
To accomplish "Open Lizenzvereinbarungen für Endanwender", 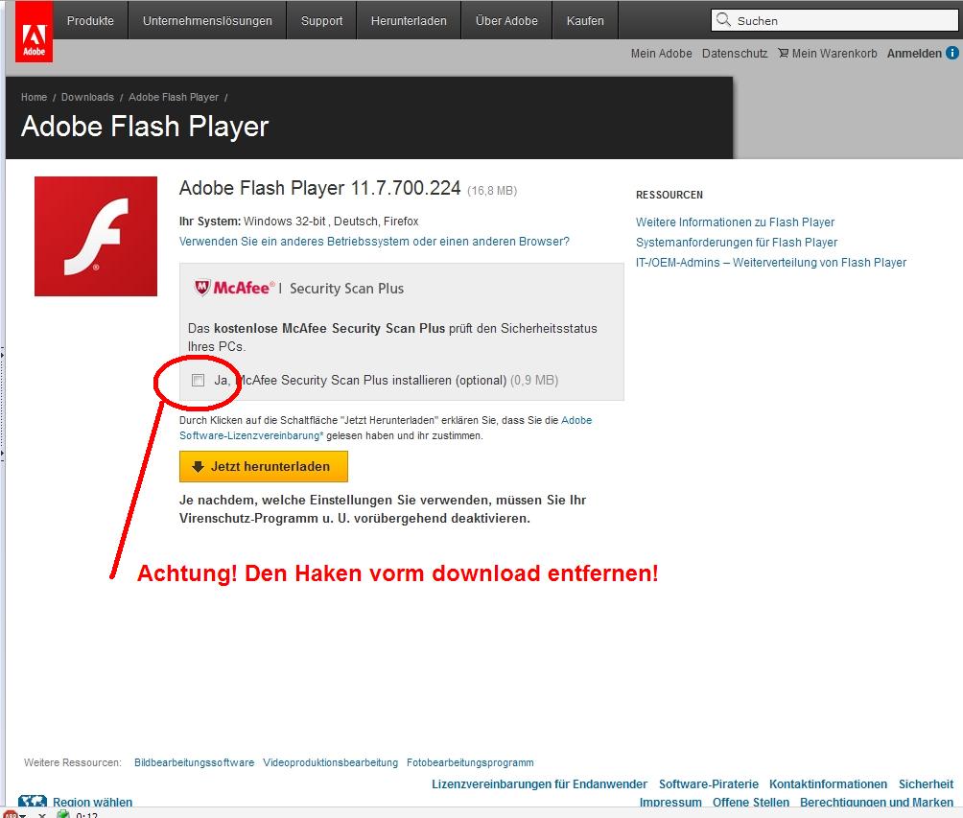I will [539, 783].
